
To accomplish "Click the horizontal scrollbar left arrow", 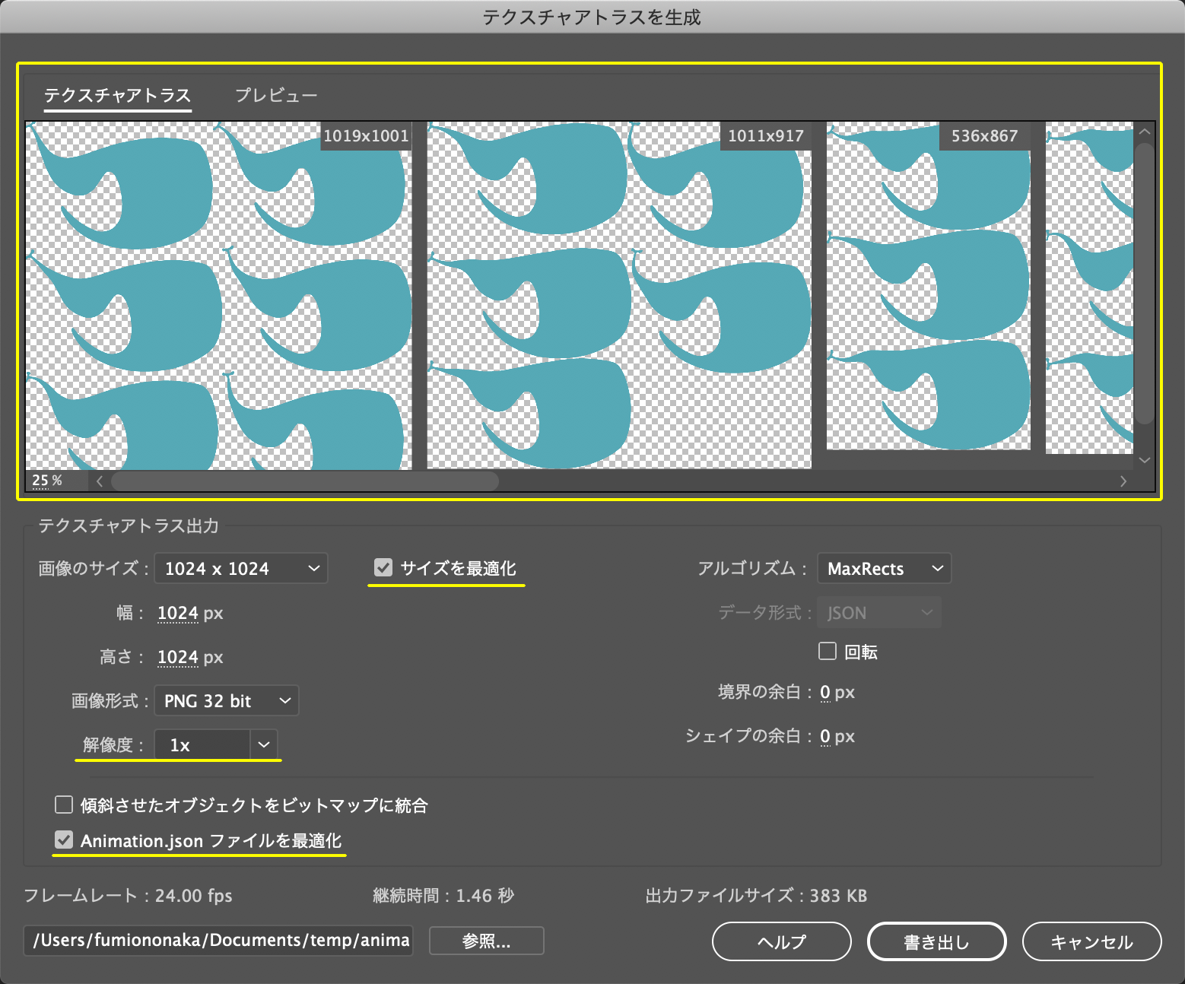I will click(100, 481).
